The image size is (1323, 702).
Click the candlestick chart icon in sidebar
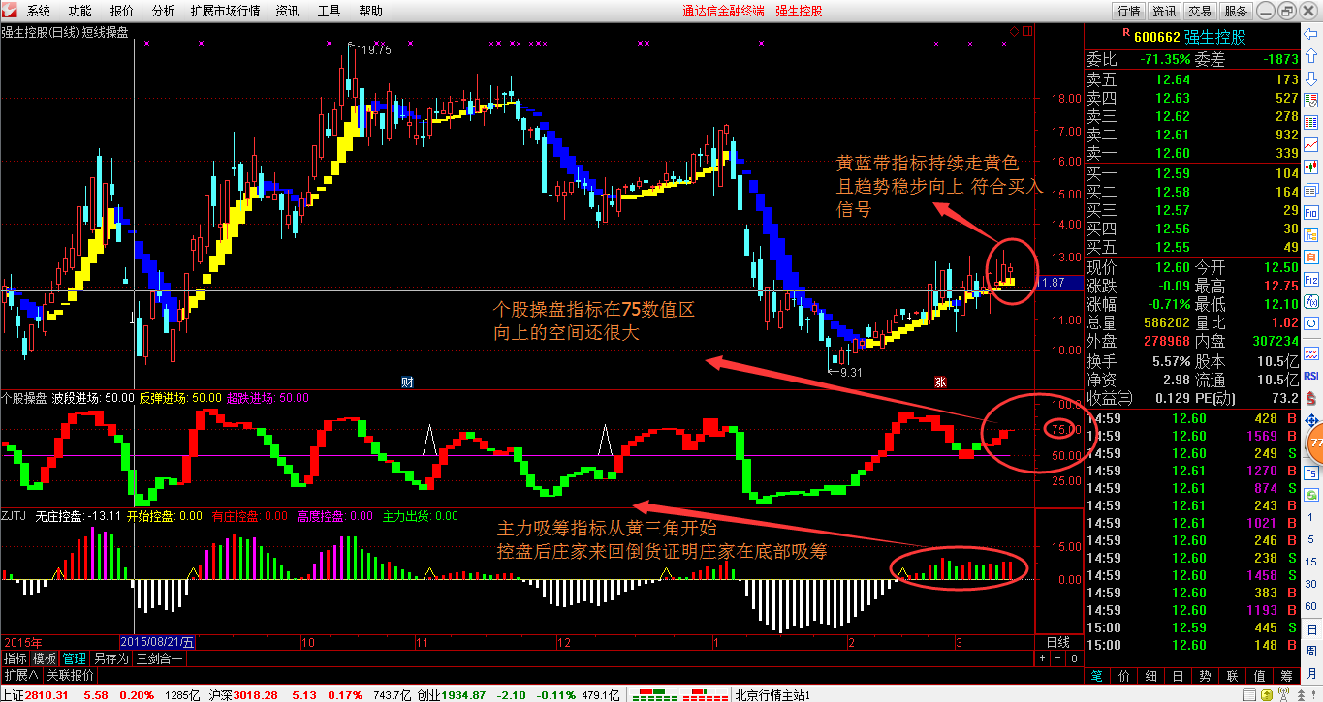1310,166
